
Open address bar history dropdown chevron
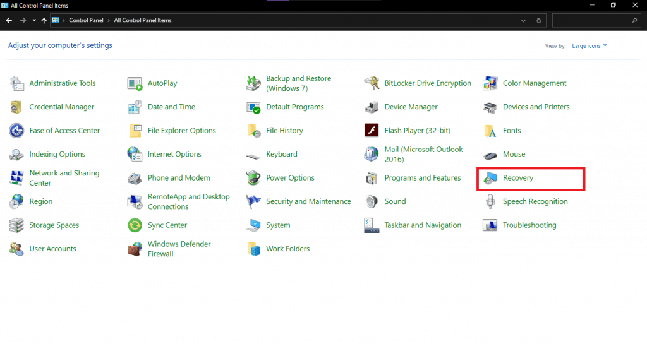[x=523, y=21]
